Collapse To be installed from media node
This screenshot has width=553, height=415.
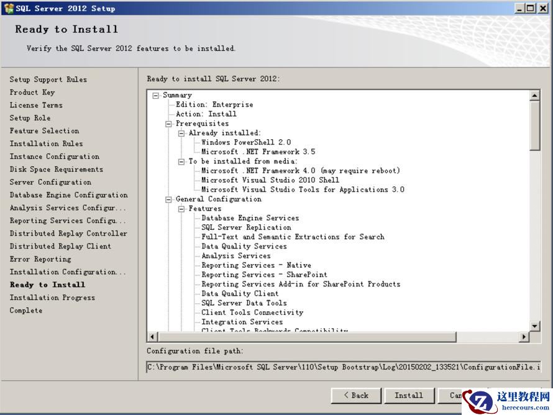point(181,162)
